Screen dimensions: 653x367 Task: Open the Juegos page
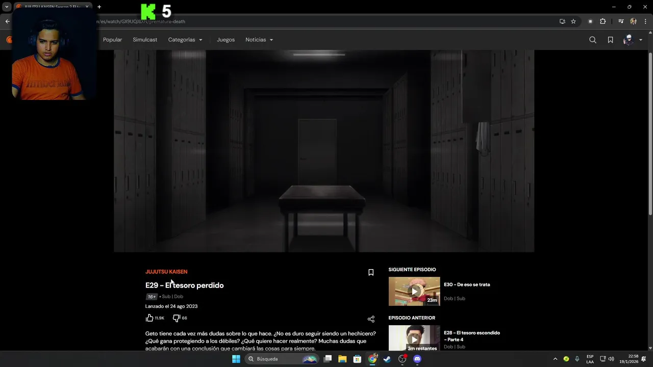(225, 40)
